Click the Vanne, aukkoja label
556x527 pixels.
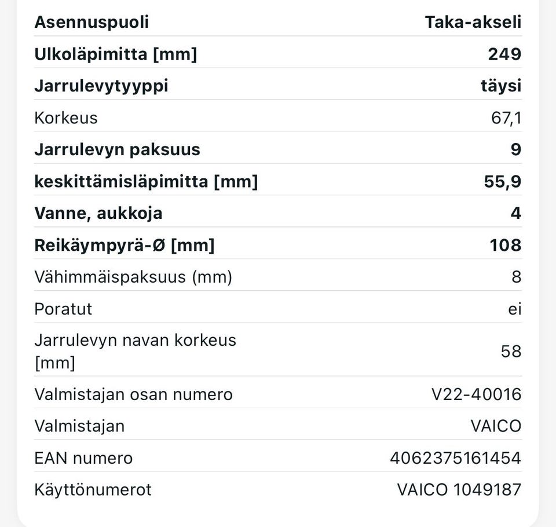tap(98, 213)
